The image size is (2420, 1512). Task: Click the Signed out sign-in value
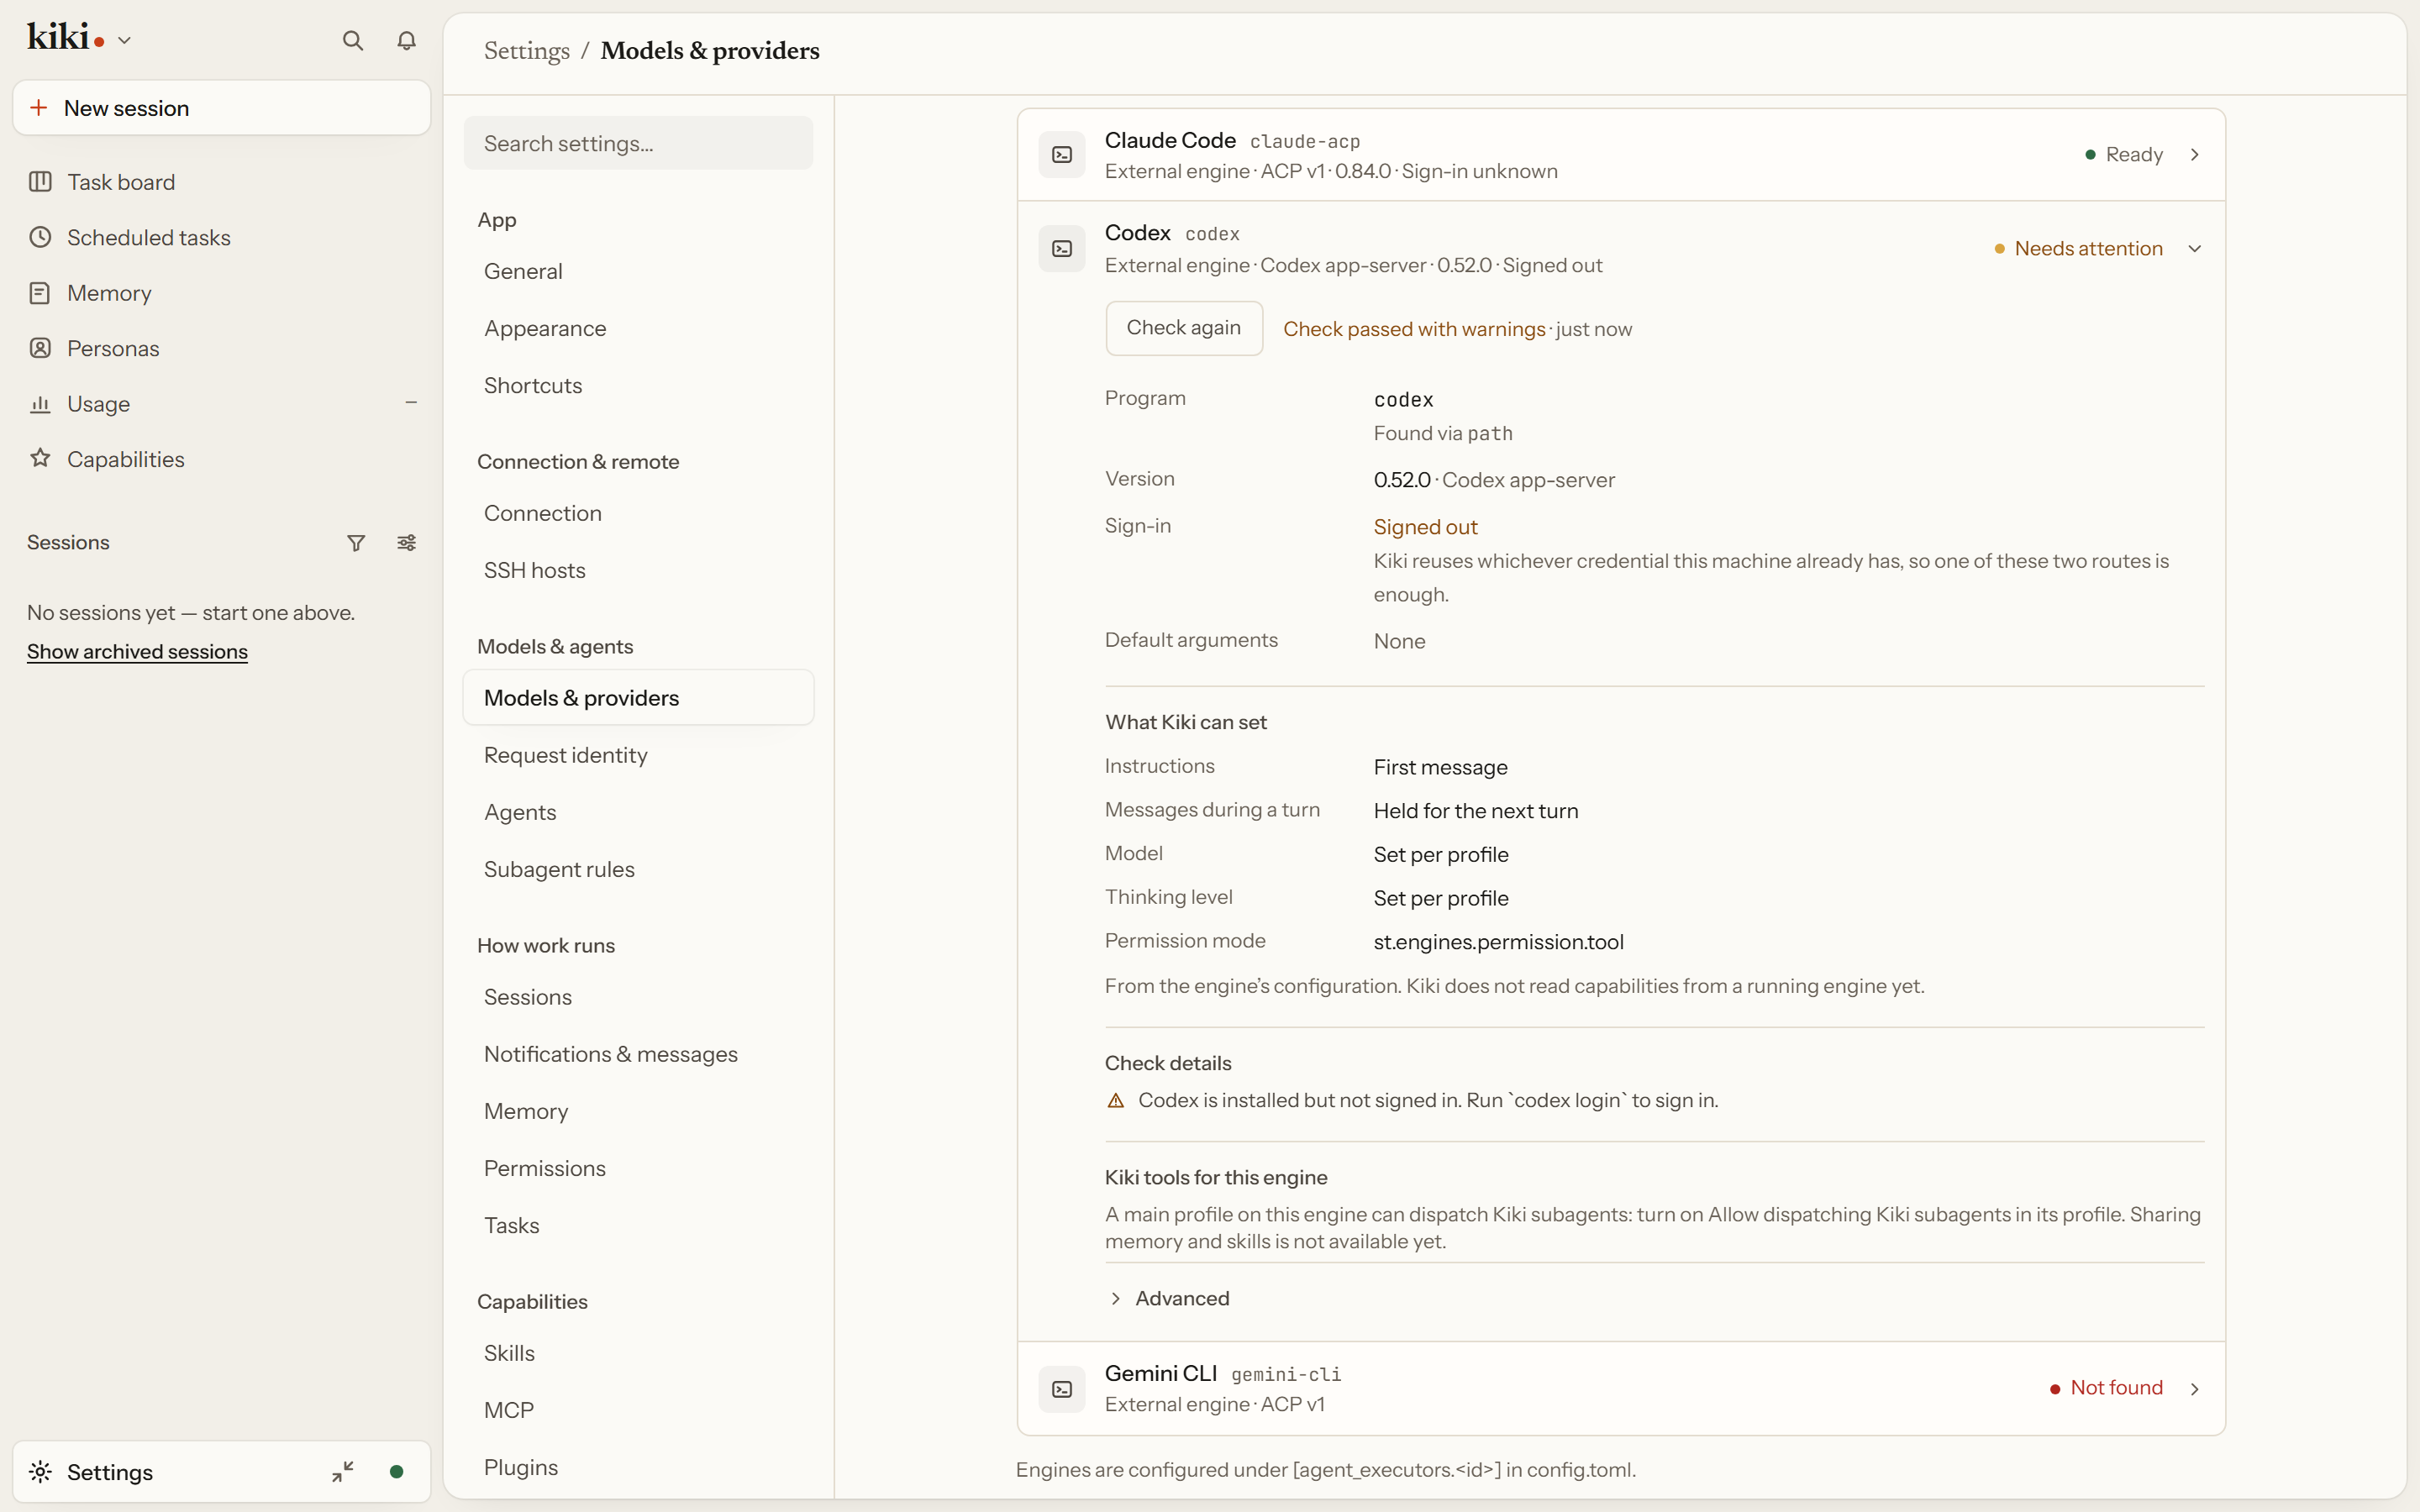click(1425, 527)
